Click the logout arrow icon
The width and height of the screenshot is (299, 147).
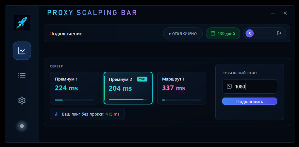[279, 33]
